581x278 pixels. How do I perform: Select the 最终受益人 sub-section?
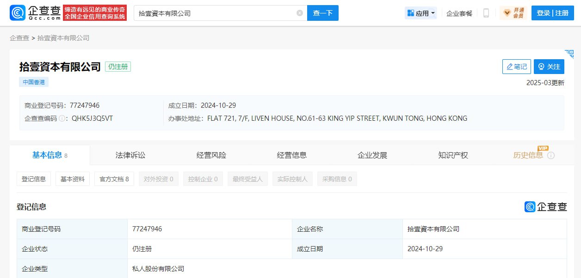click(x=247, y=179)
